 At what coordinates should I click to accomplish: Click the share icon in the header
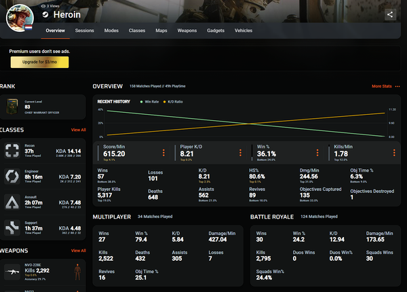(390, 14)
